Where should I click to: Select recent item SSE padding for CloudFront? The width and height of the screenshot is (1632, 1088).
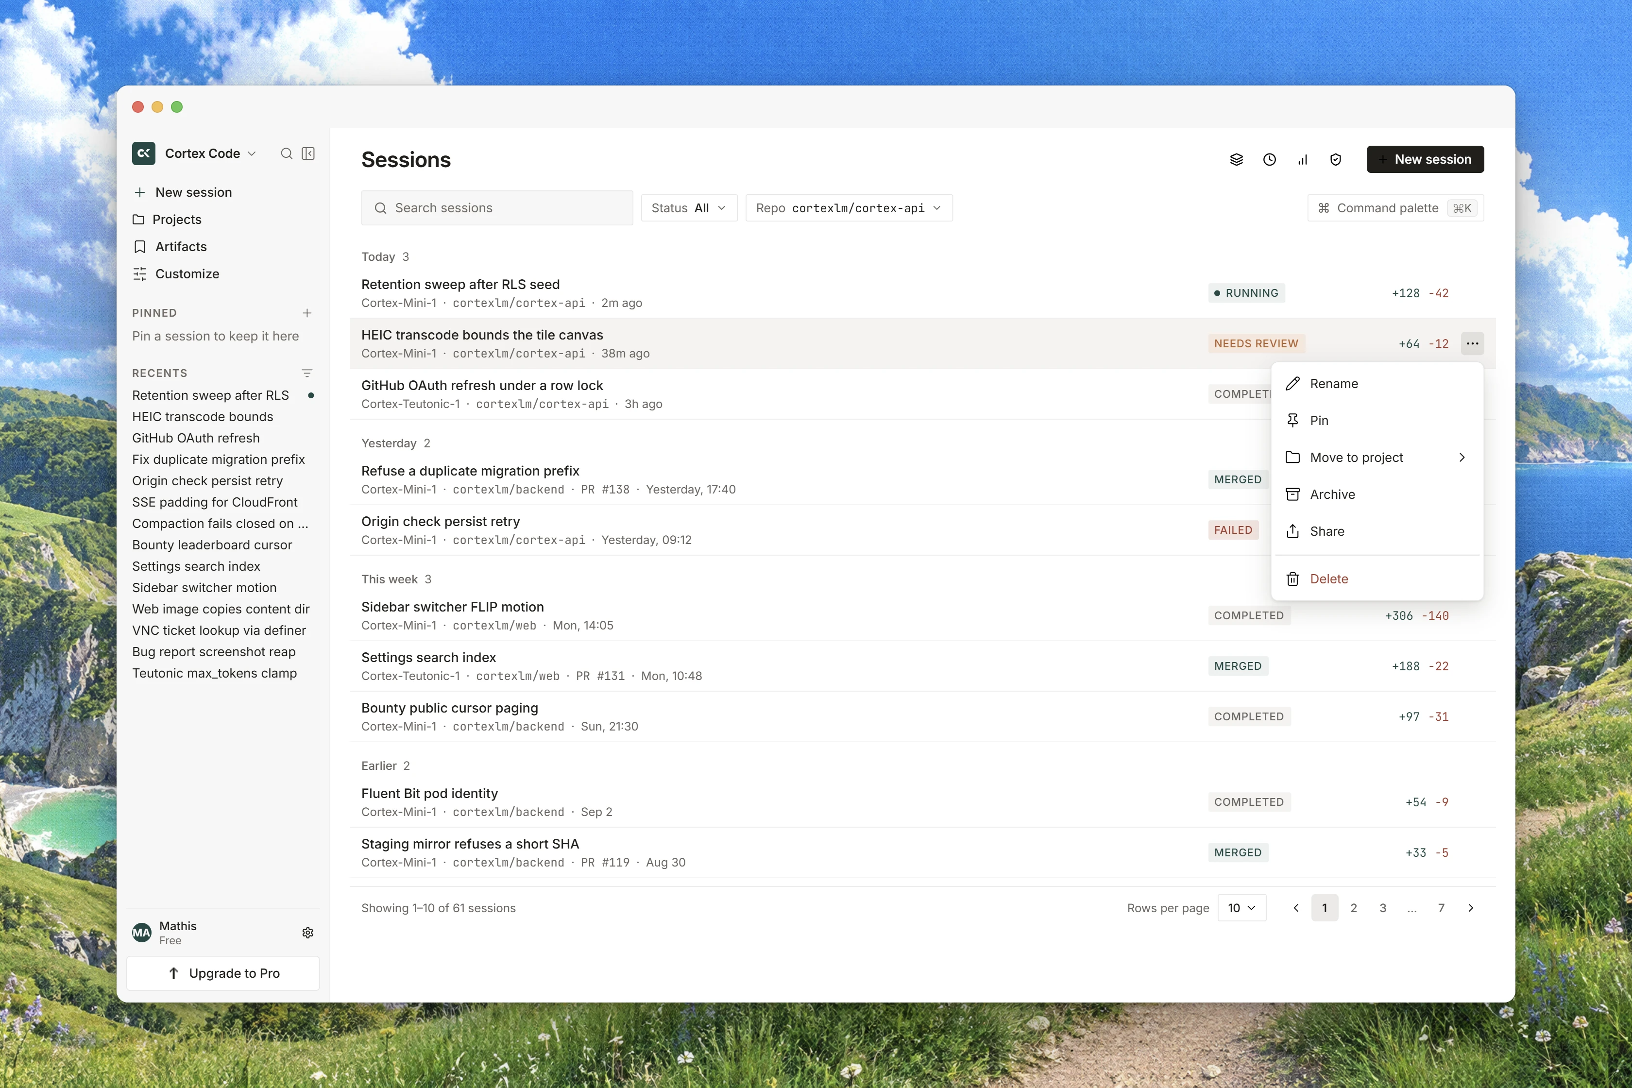pyautogui.click(x=222, y=502)
